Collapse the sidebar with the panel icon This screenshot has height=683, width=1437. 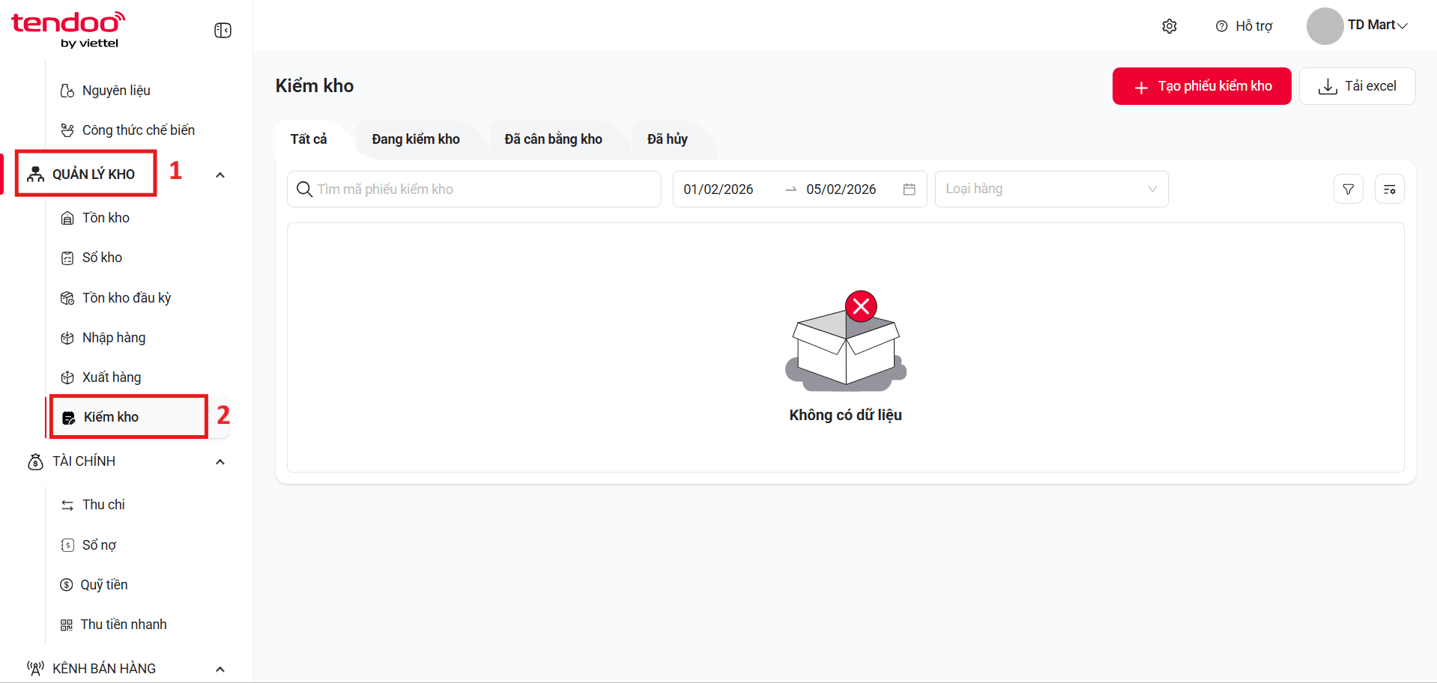point(223,30)
